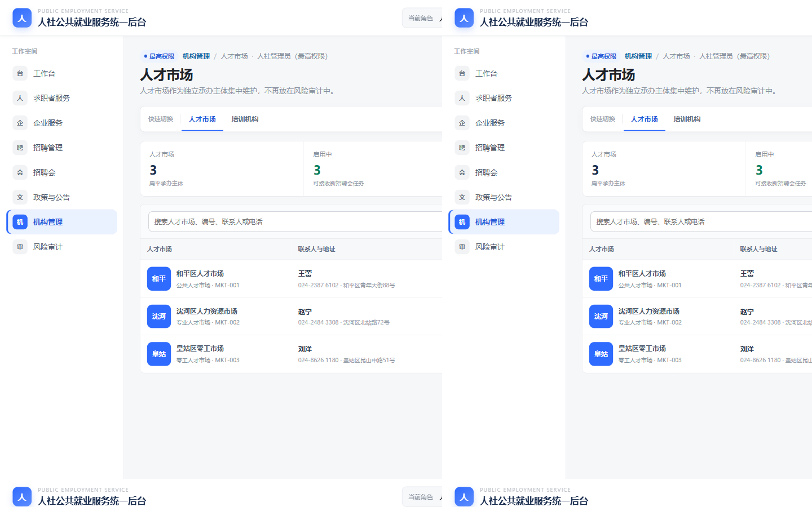
Task: Open the 当前角色 role selector in the top-left header
Action: (x=422, y=18)
